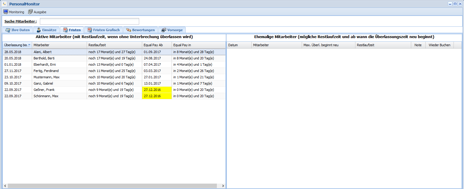Switch to the Einsätze tab

(x=46, y=30)
